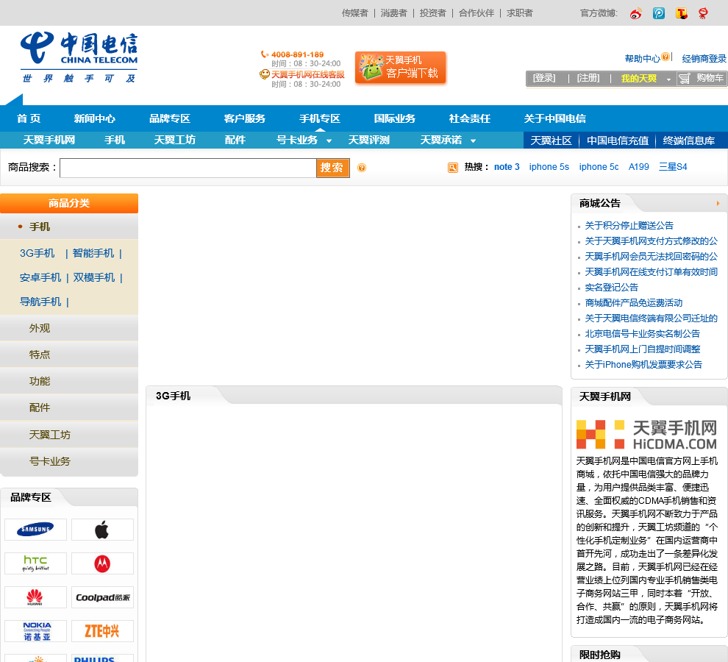Click the online customer service smiley icon

[x=265, y=74]
